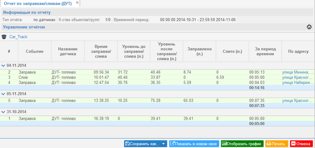Open the Сохранить как dropdown arrow

[x=163, y=144]
